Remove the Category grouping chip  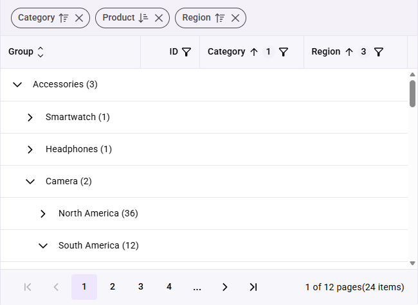(79, 18)
